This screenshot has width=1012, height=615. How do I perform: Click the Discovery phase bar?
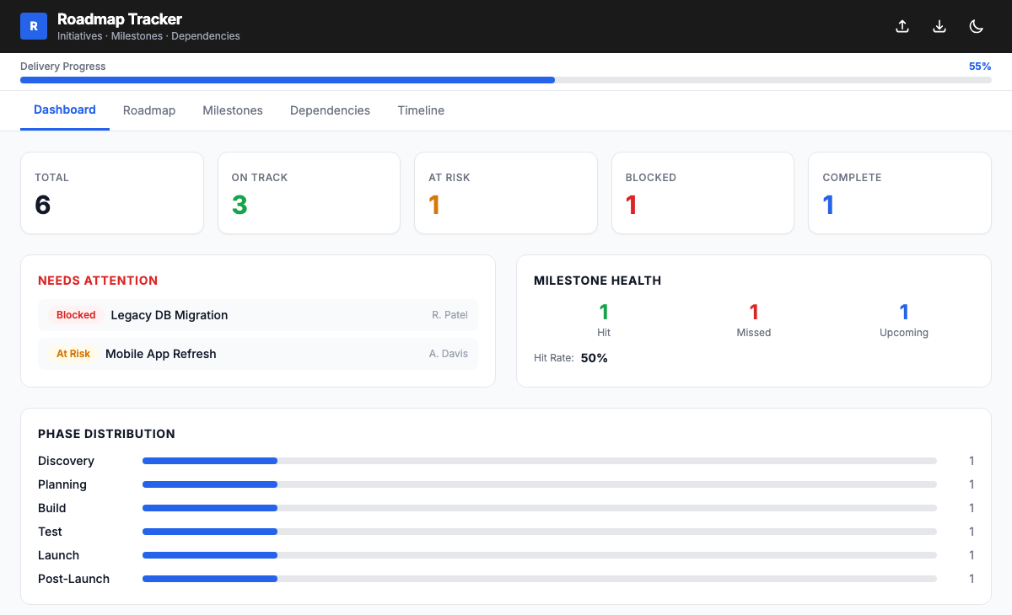click(x=540, y=461)
